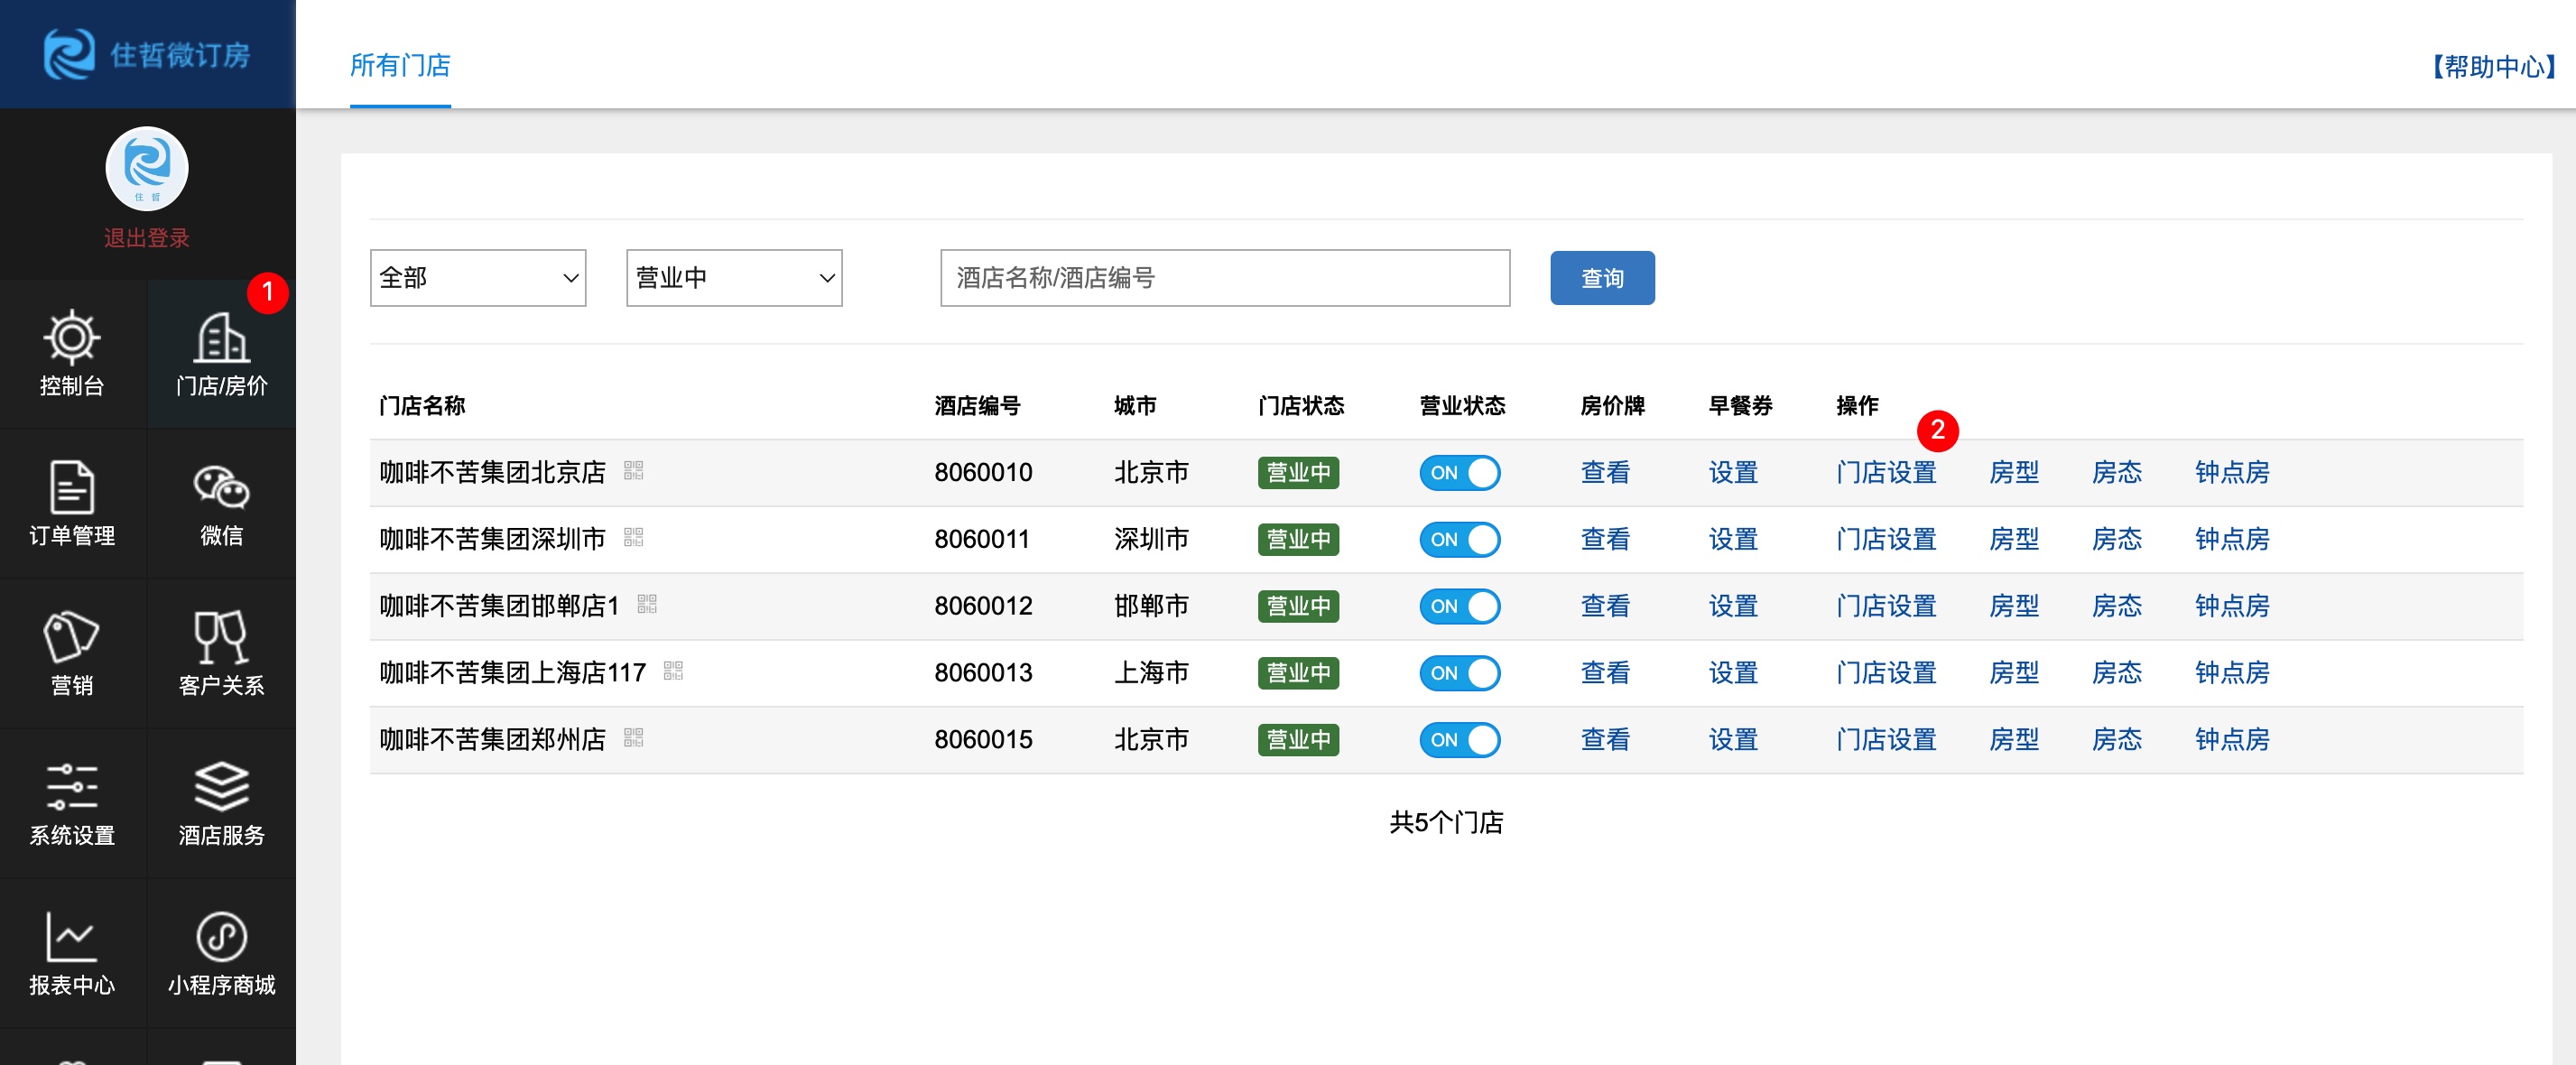
Task: Open the 帮助中心 help center link
Action: point(2494,67)
